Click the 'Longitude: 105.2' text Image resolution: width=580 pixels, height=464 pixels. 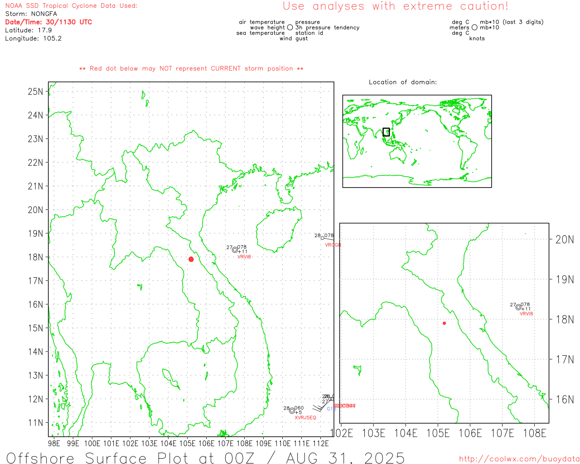[33, 39]
